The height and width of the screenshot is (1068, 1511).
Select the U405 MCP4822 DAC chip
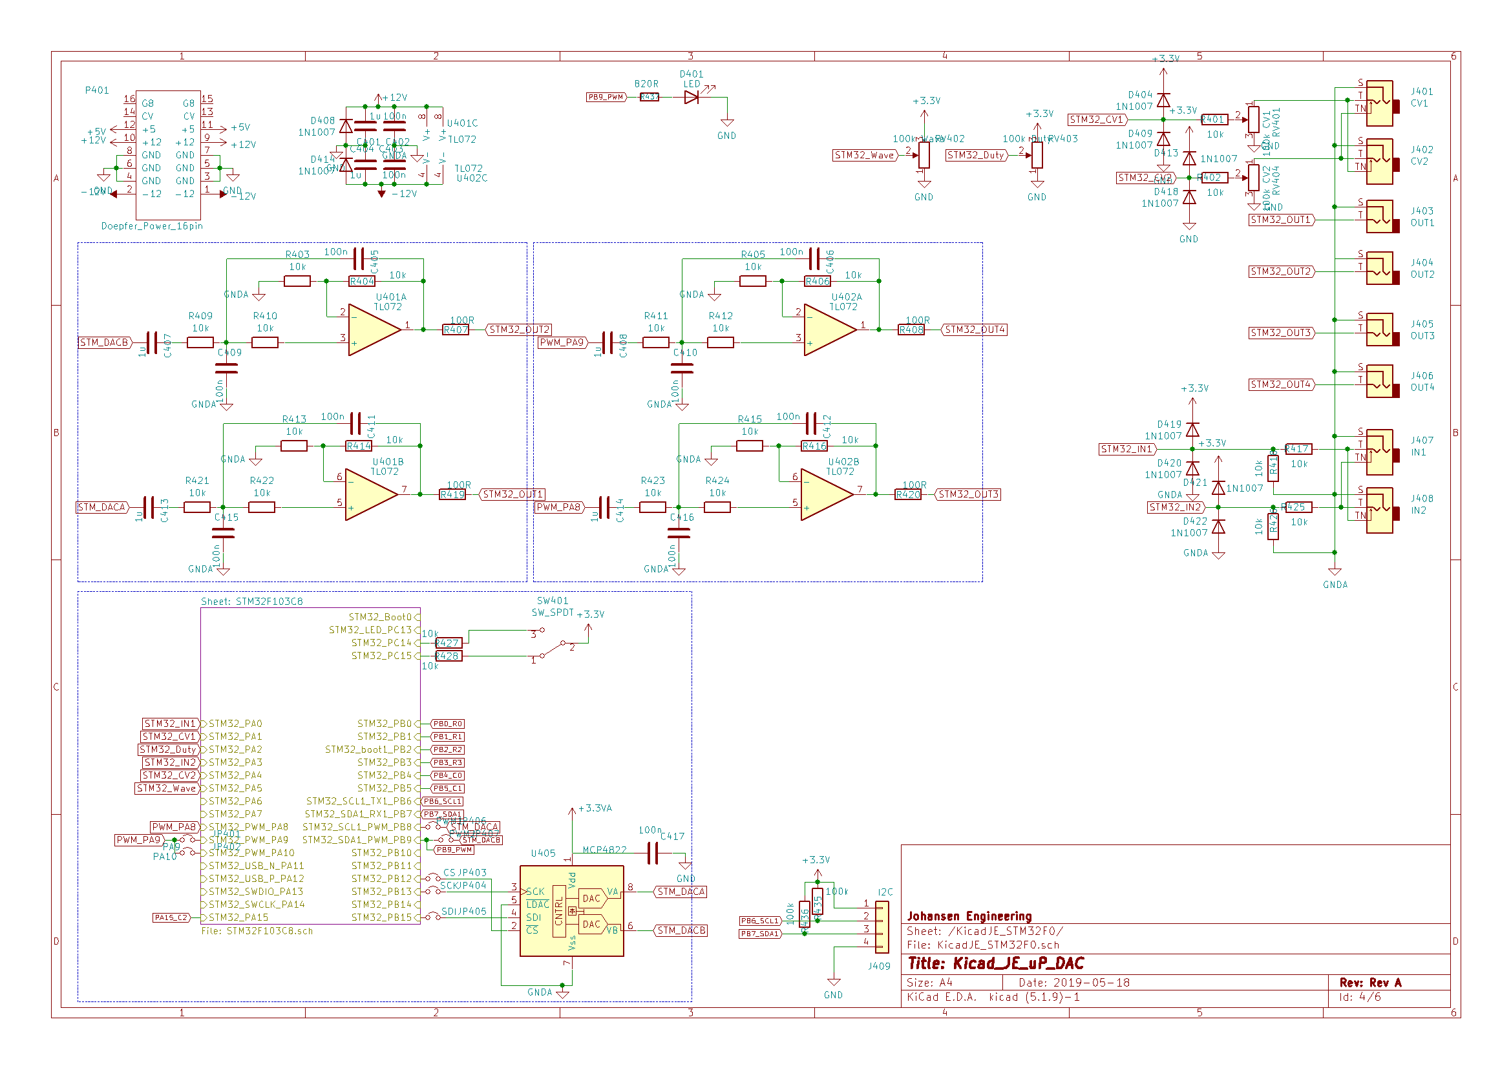point(571,910)
